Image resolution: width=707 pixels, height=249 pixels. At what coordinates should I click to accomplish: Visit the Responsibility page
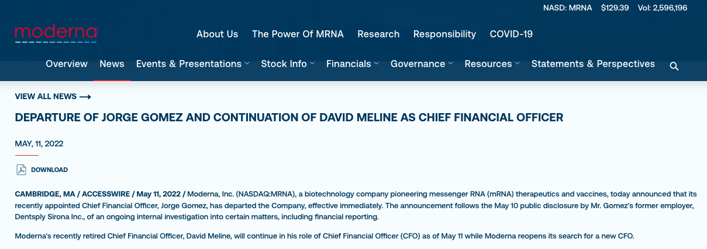444,34
